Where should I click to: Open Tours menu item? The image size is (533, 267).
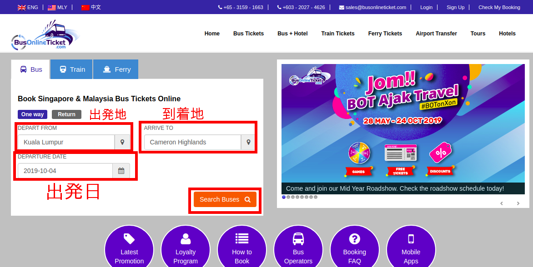click(478, 34)
